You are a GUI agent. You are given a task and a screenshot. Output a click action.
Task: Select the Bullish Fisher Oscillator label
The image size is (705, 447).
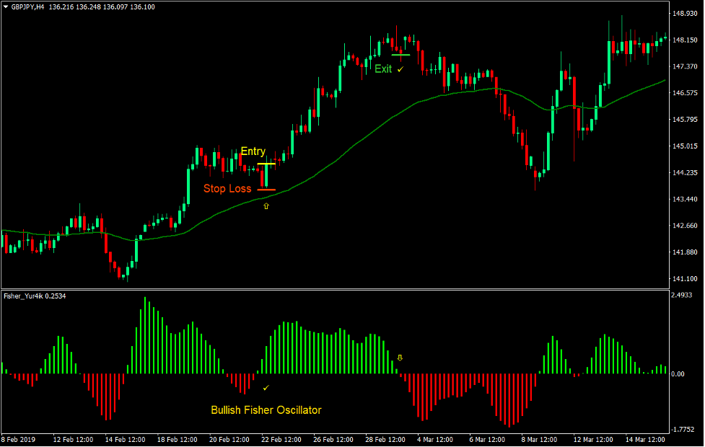pyautogui.click(x=267, y=410)
